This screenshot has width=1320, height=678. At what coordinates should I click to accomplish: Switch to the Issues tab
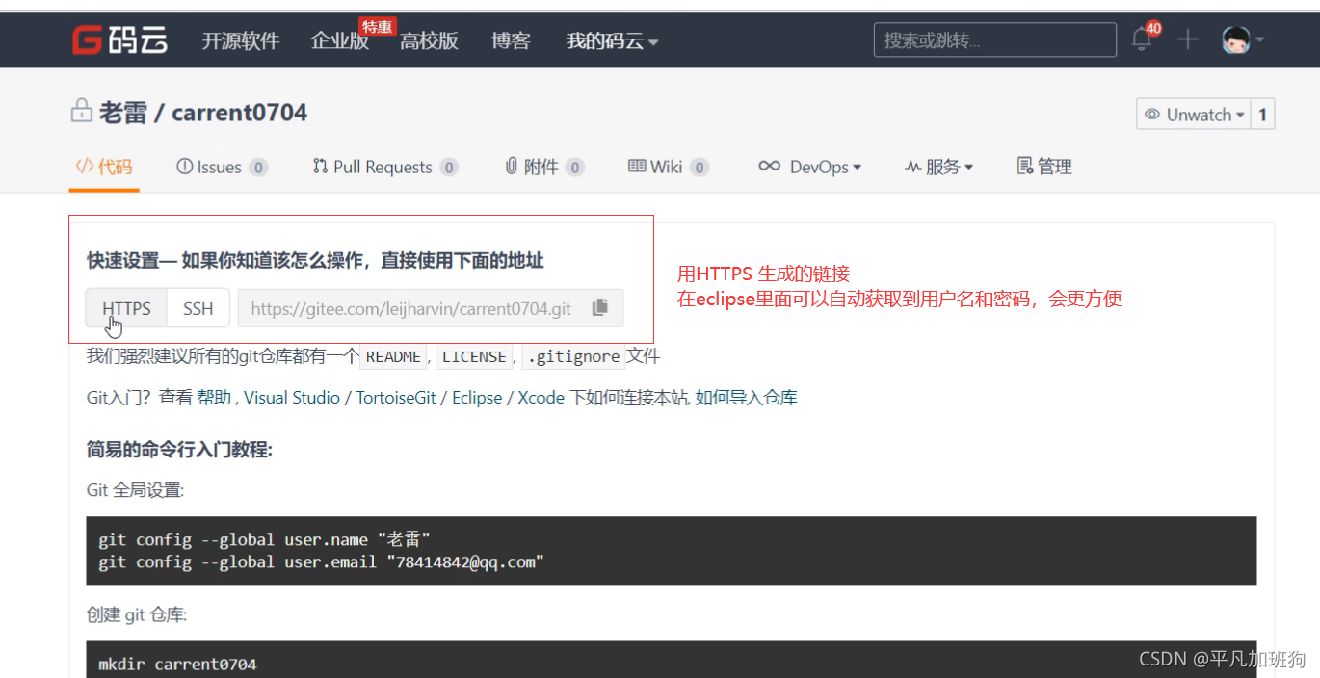(222, 167)
